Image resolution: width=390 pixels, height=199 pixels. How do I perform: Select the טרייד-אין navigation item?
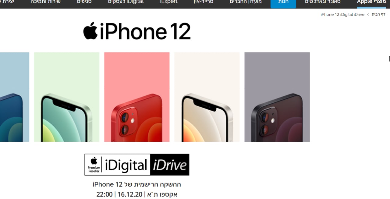pos(204,2)
